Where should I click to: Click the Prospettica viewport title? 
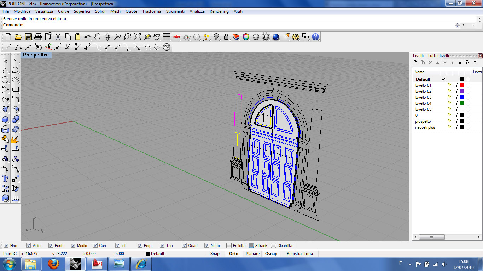[x=36, y=55]
